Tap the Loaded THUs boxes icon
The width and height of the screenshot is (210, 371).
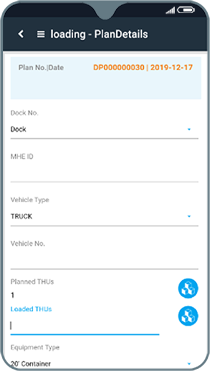(188, 316)
